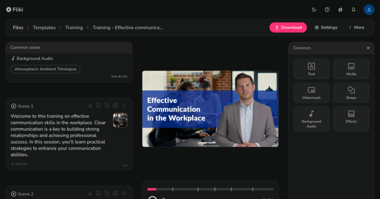Add a Text layer from Common panel
This screenshot has height=199, width=380.
click(311, 69)
